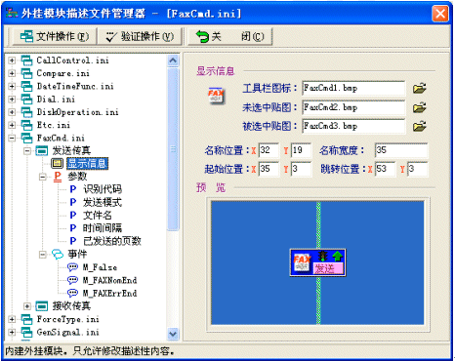The width and height of the screenshot is (455, 361).
Task: Select the 发送 fax node in preview
Action: pos(318,262)
